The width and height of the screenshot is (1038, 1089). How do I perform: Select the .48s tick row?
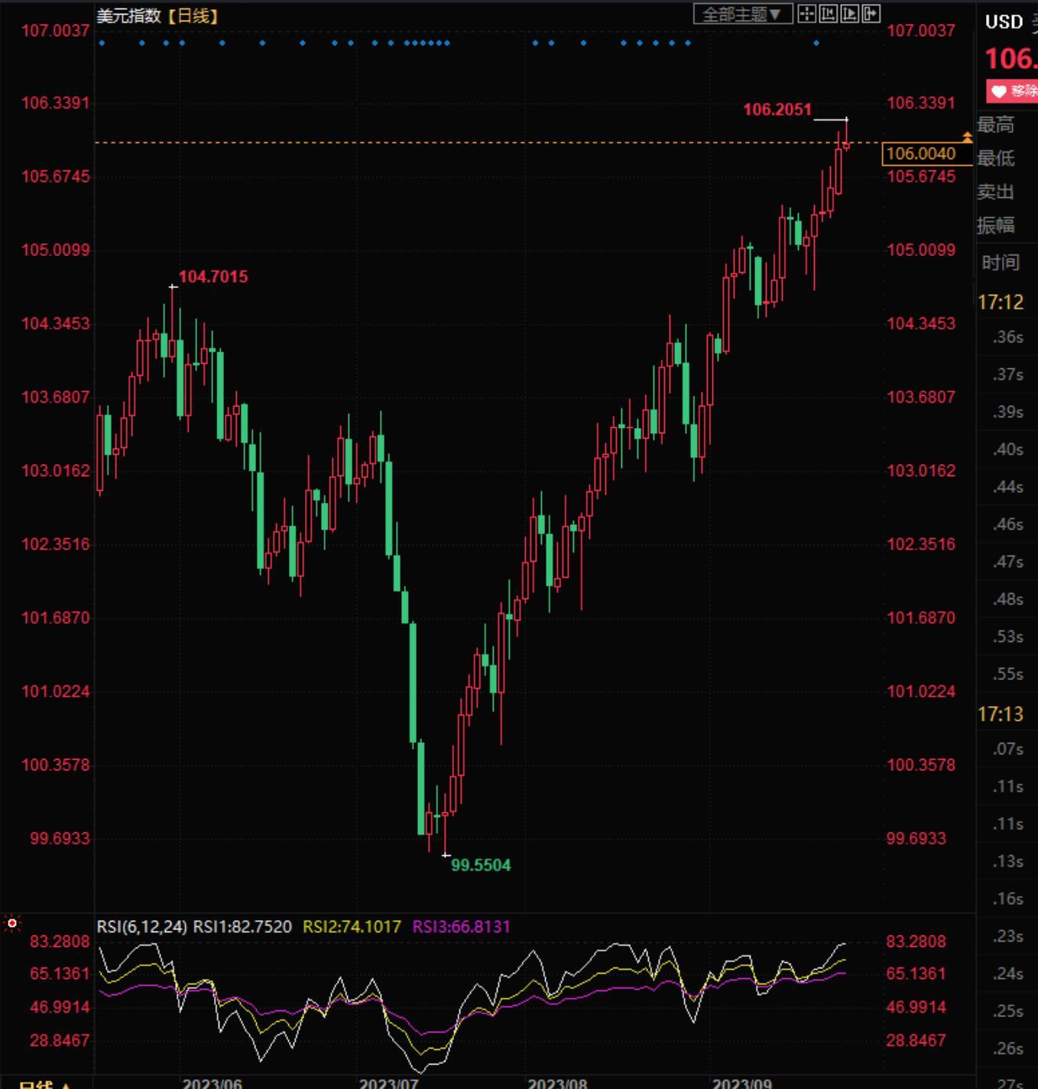click(x=1007, y=599)
